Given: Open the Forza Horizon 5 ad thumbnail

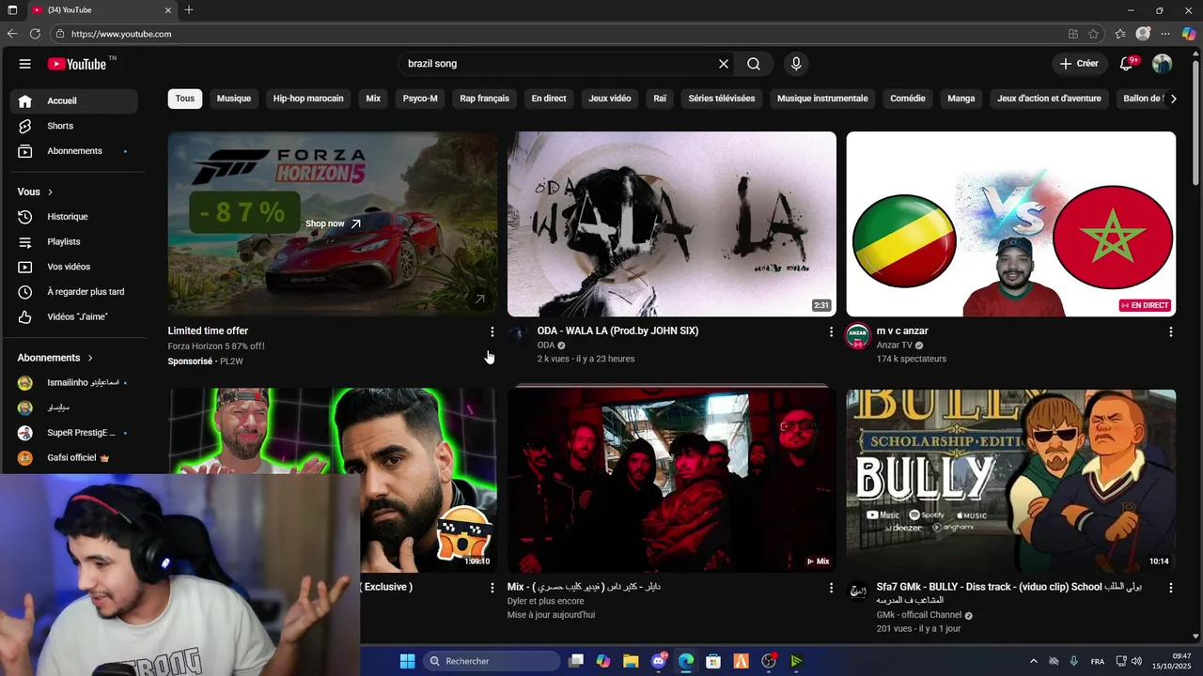Looking at the screenshot, I should pyautogui.click(x=333, y=223).
